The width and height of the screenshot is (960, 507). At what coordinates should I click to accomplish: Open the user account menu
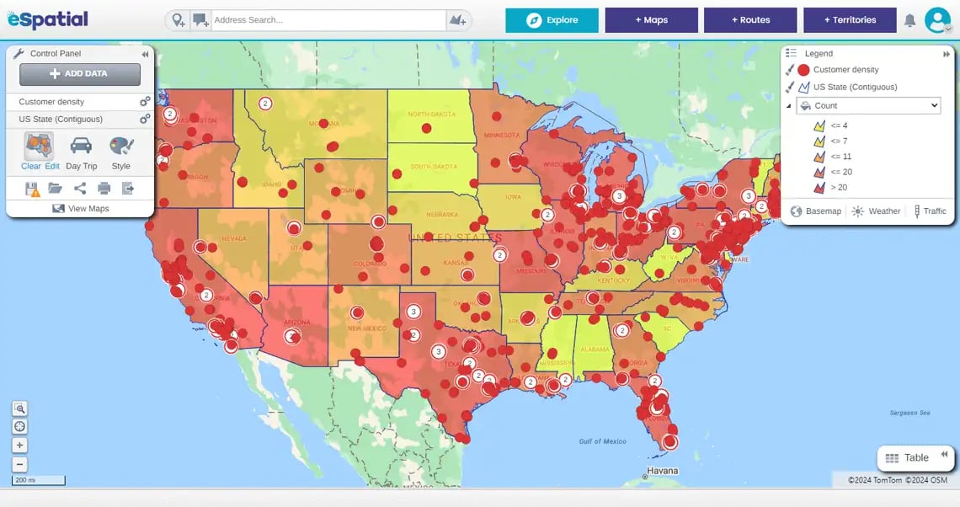tap(938, 20)
